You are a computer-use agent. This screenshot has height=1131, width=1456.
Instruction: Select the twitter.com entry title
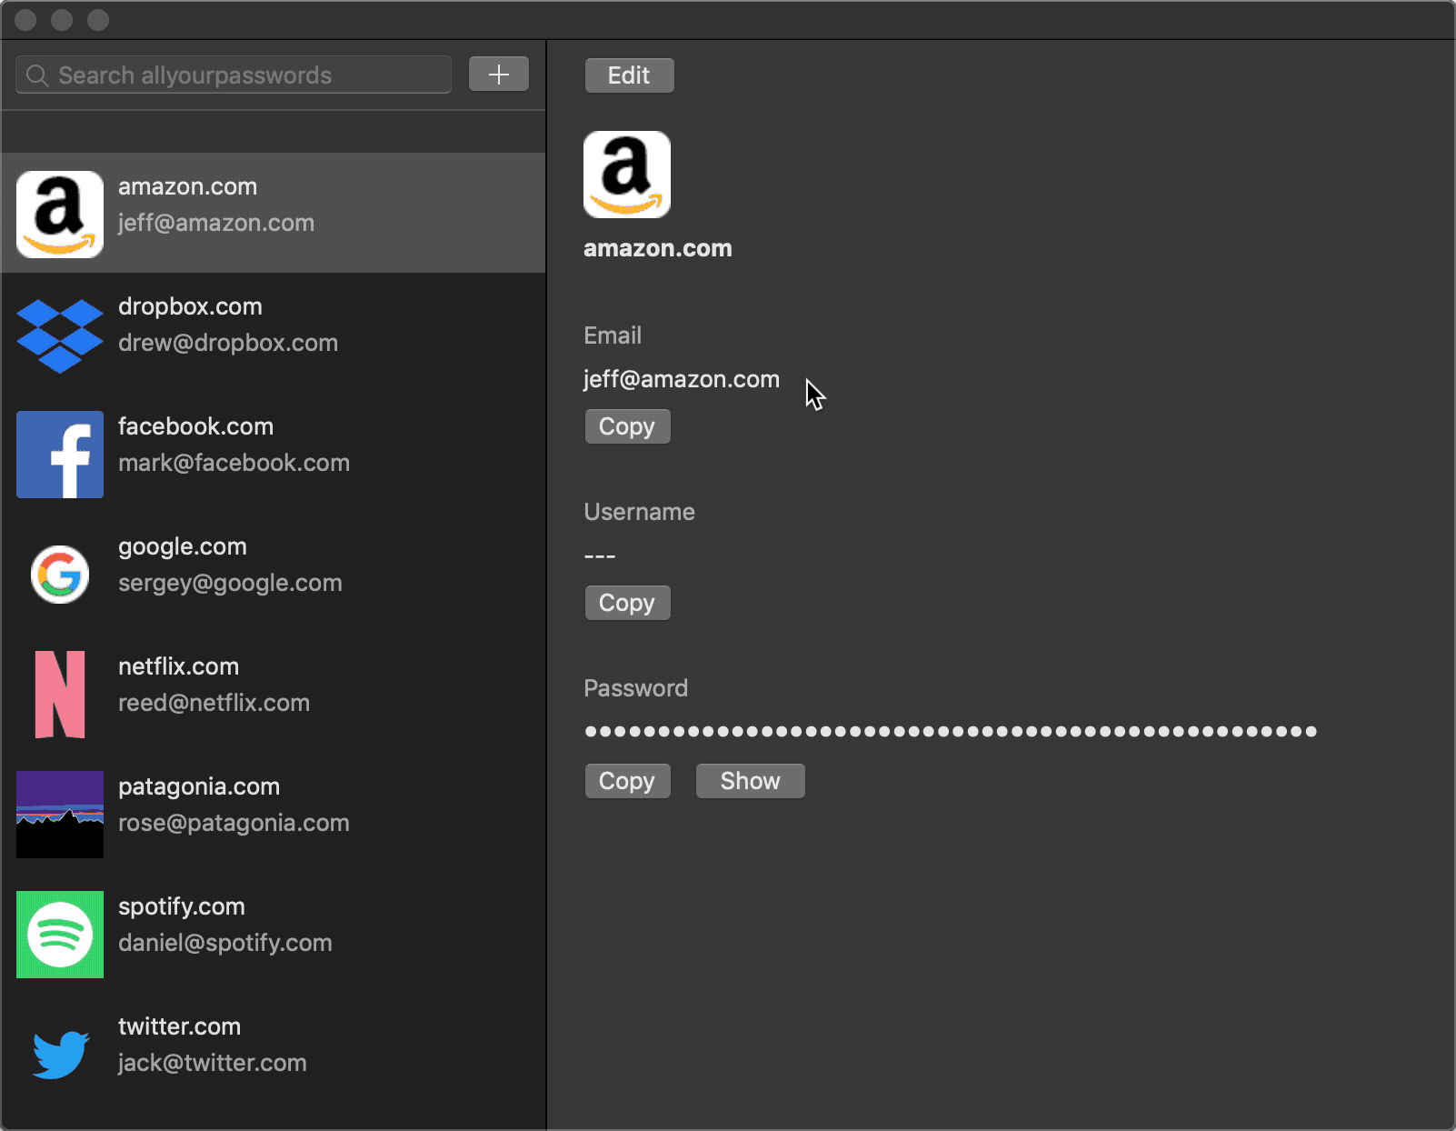pyautogui.click(x=179, y=1026)
